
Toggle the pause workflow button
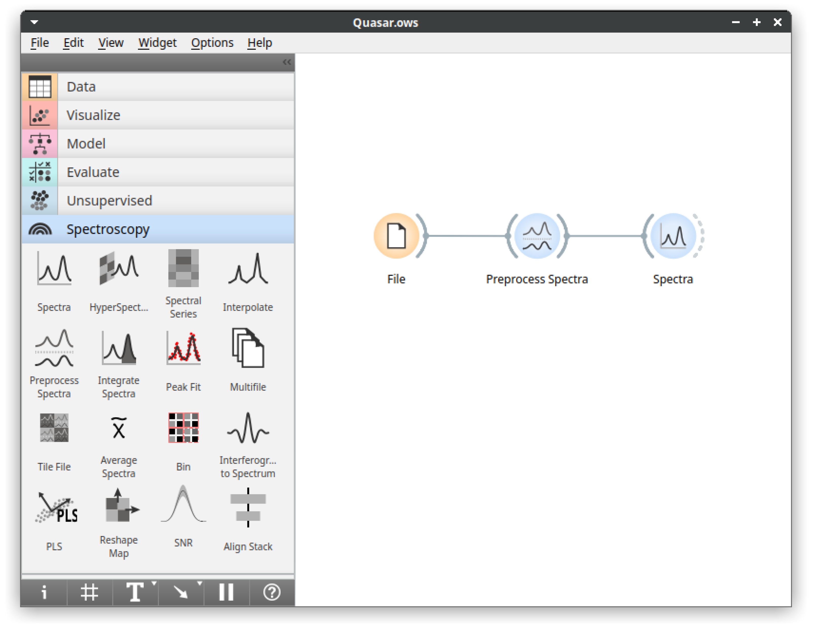[226, 592]
